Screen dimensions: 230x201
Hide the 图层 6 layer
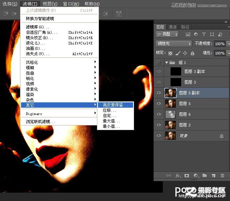point(159,114)
